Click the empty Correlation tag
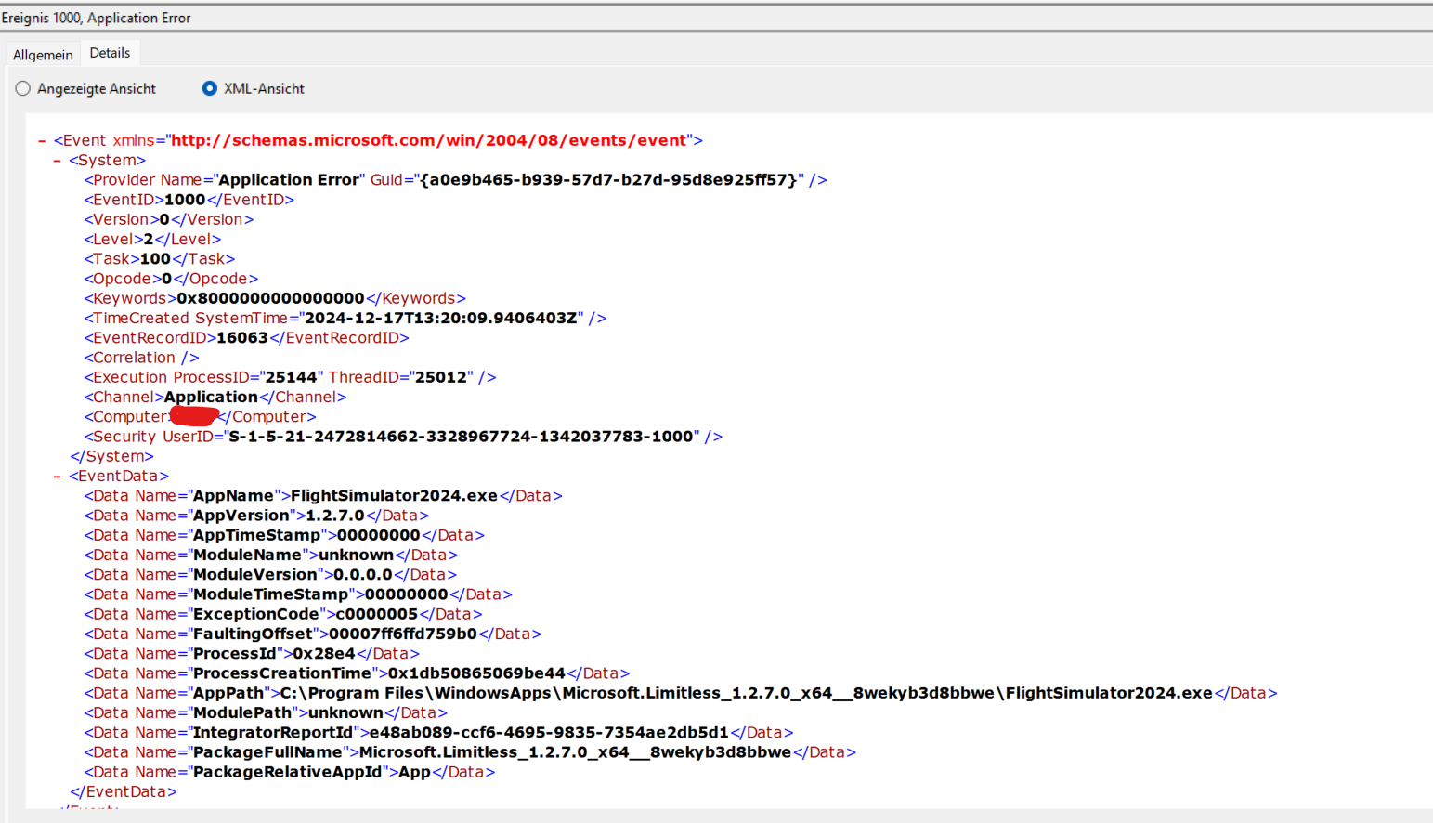The image size is (1433, 823). [141, 358]
